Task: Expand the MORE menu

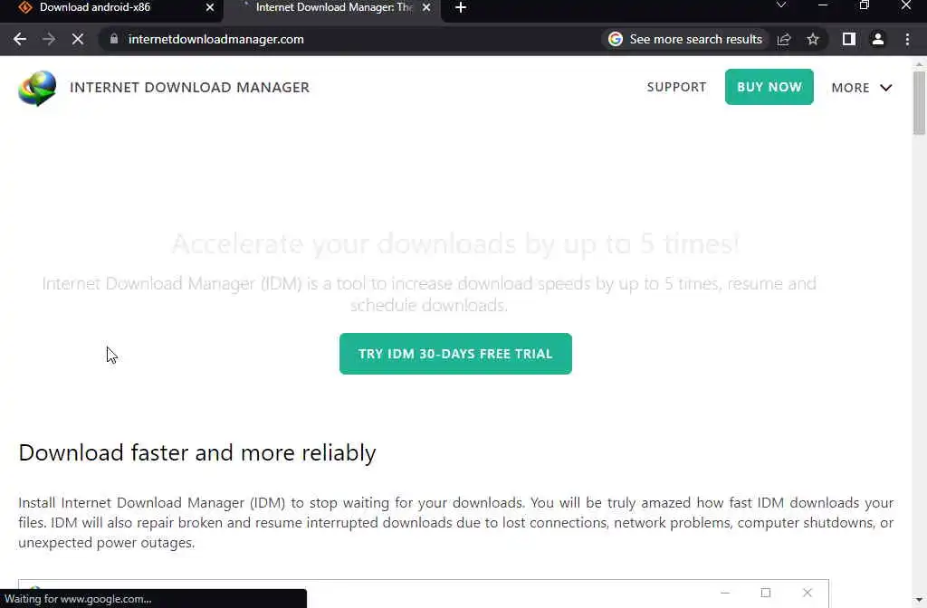Action: point(862,88)
